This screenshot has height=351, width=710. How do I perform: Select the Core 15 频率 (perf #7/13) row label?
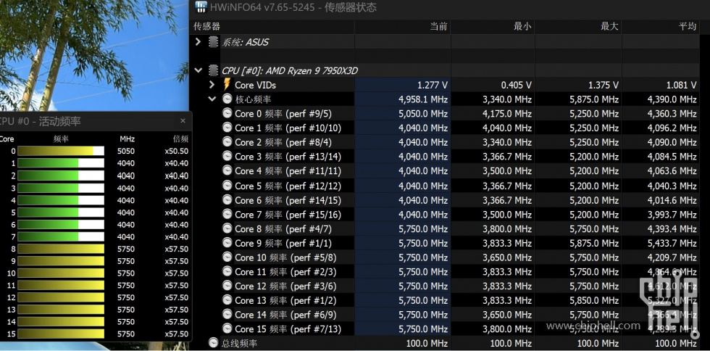point(288,329)
